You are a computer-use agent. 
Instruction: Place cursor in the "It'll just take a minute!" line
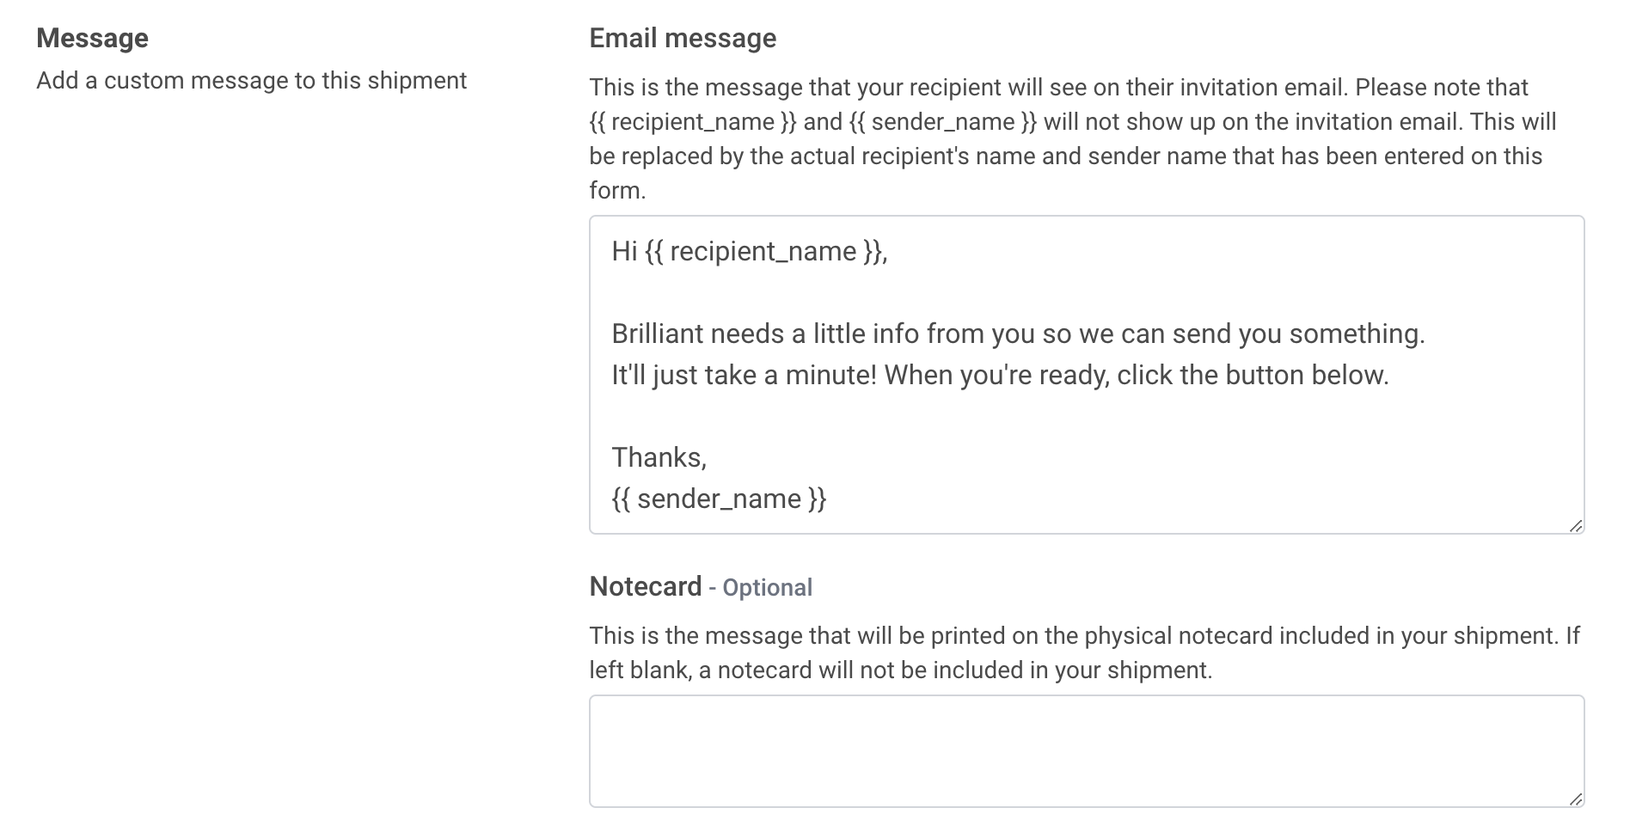(1000, 375)
